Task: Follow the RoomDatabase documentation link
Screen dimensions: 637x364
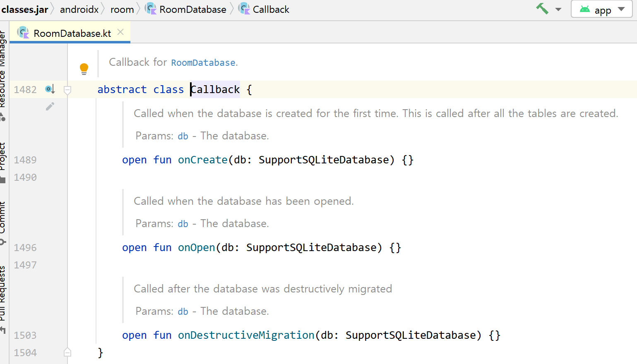Action: pyautogui.click(x=203, y=63)
